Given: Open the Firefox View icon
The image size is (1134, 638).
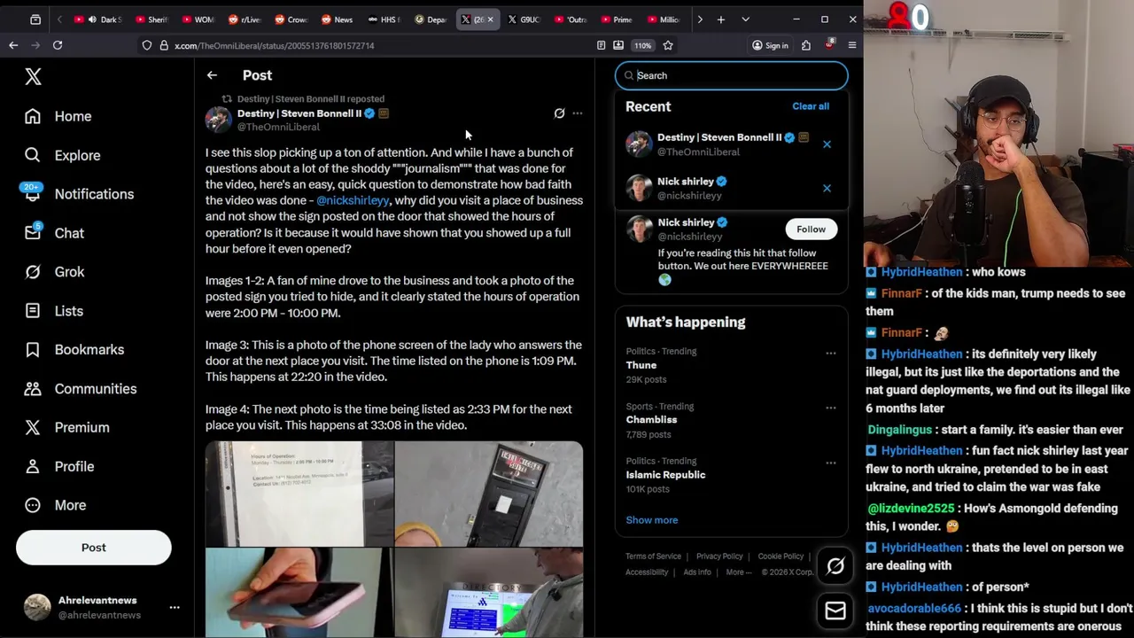Looking at the screenshot, I should point(35,19).
